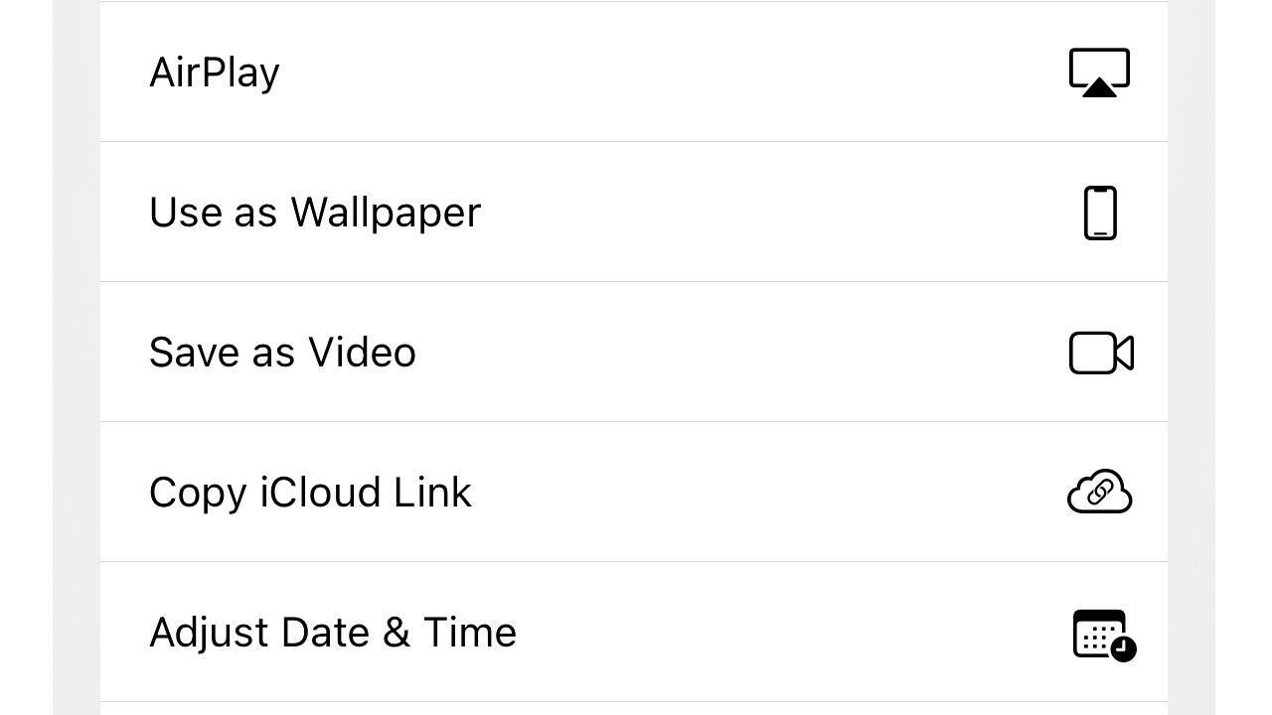Select Save as Video option

(x=634, y=352)
